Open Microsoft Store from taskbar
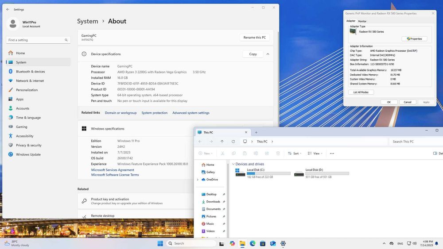 click(262, 243)
